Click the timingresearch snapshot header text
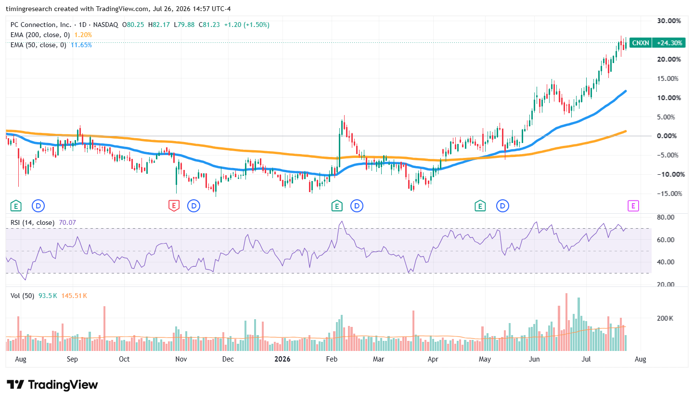 click(118, 9)
